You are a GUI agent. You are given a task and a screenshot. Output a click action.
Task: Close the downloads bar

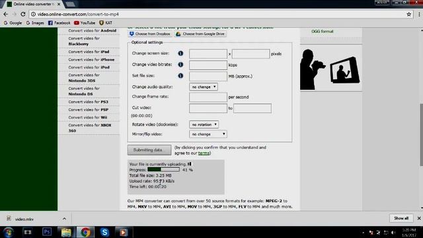pyautogui.click(x=419, y=218)
